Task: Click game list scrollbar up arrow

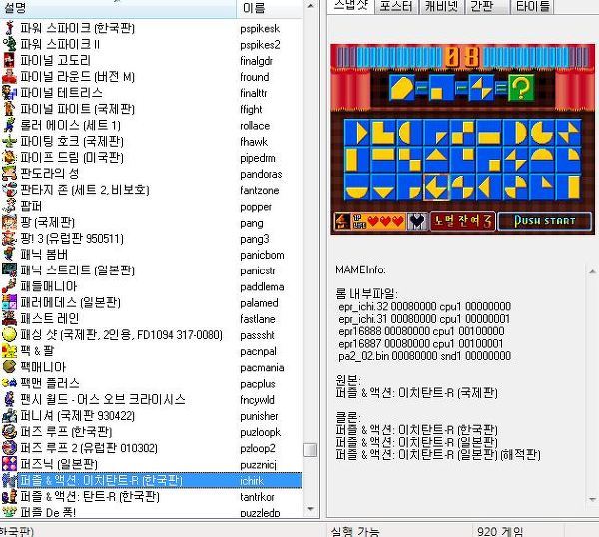Action: click(x=310, y=7)
